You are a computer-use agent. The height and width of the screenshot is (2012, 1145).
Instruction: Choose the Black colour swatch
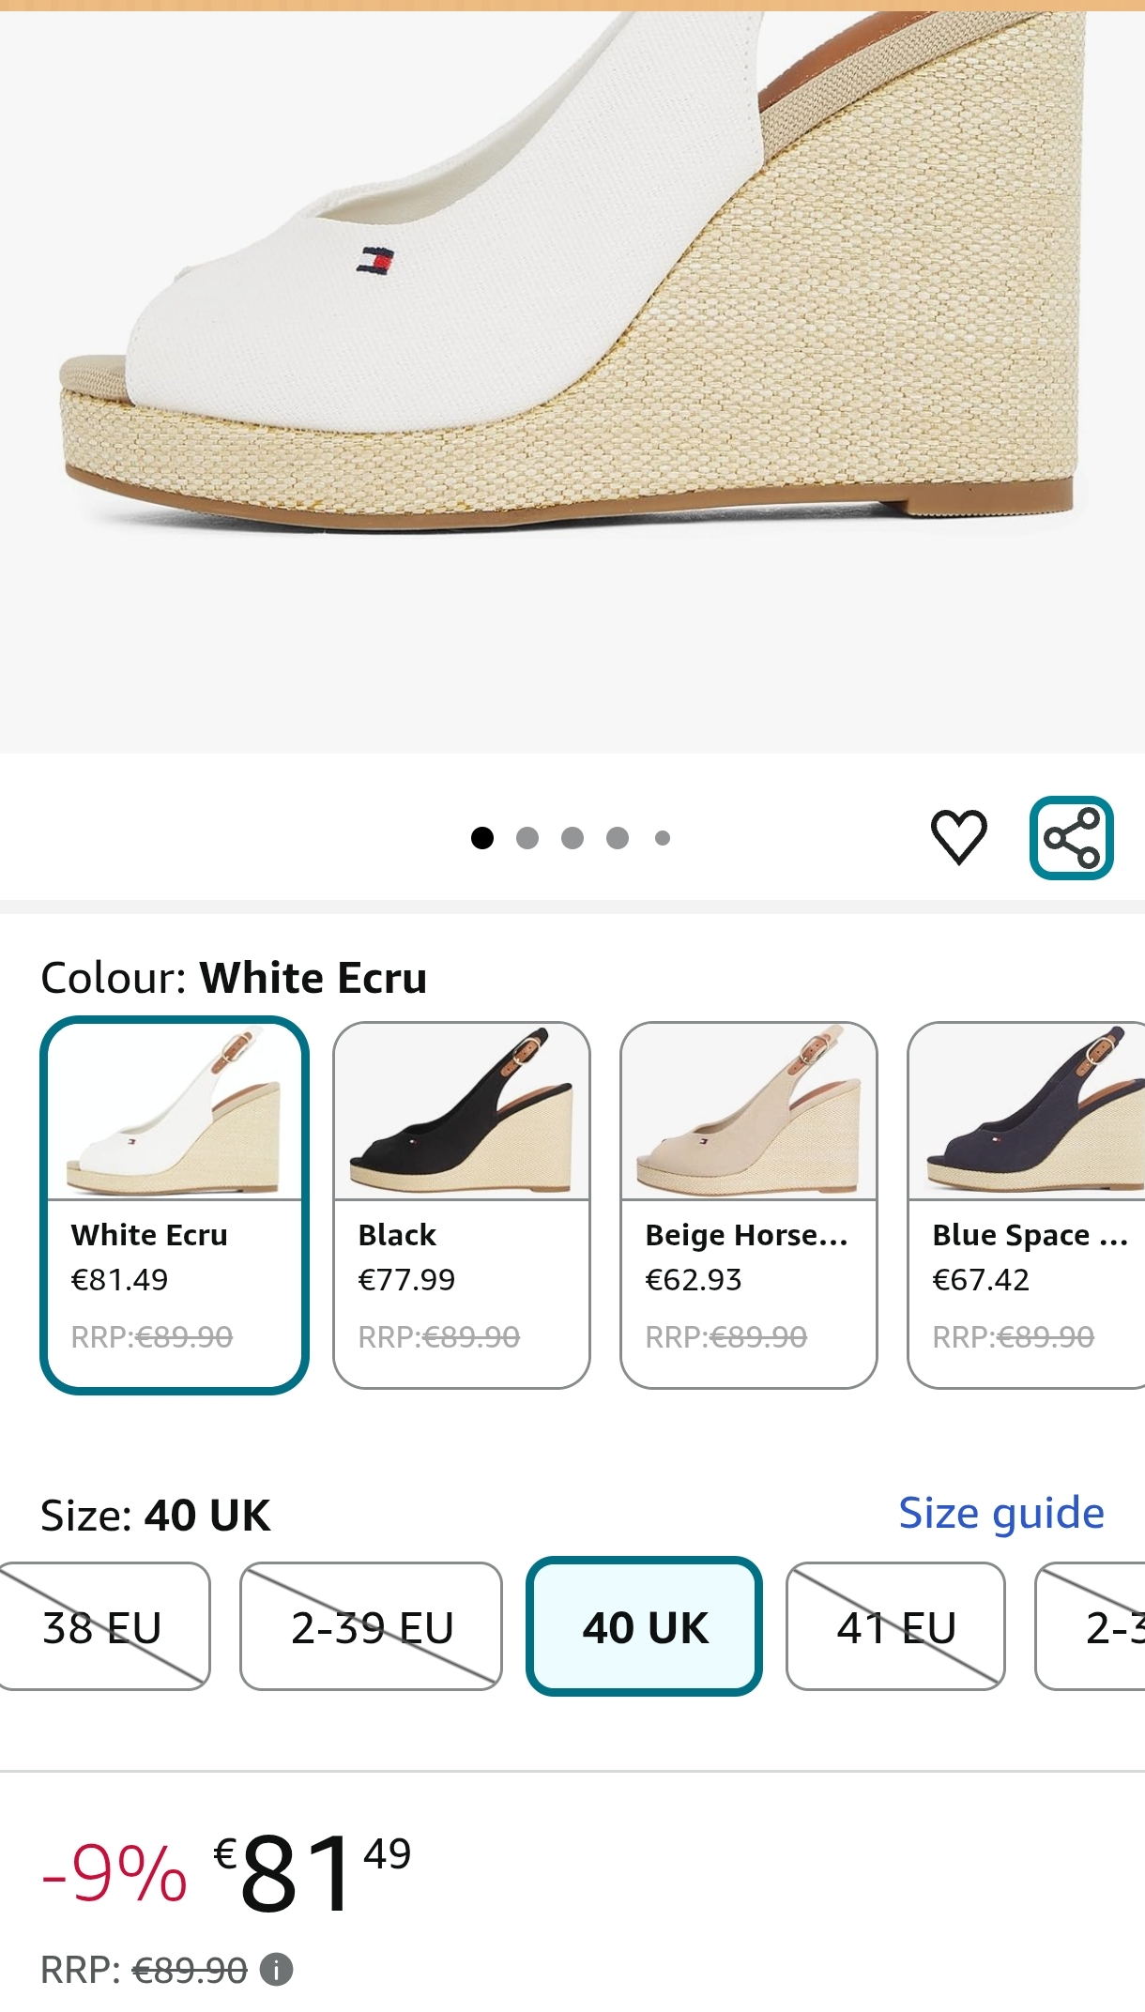point(462,1204)
